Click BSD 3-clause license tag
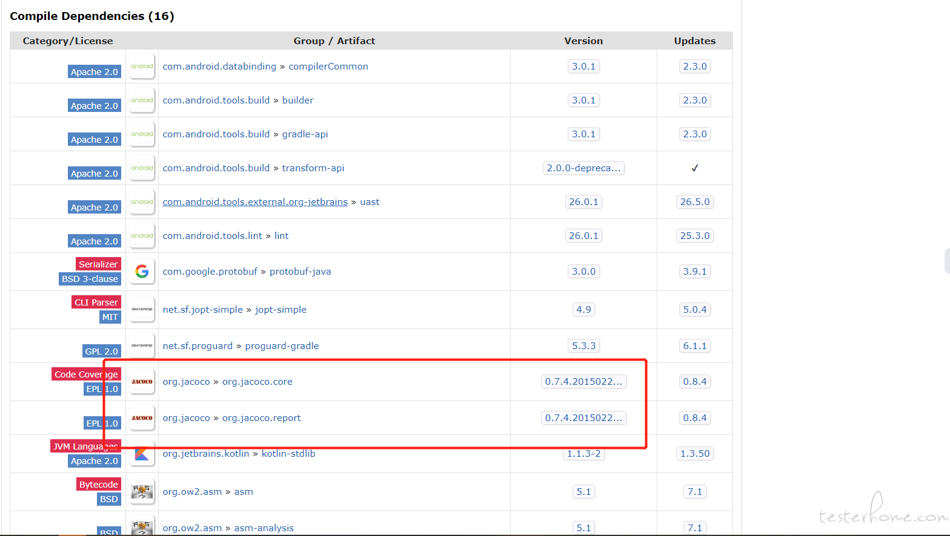The width and height of the screenshot is (950, 536). click(x=90, y=279)
